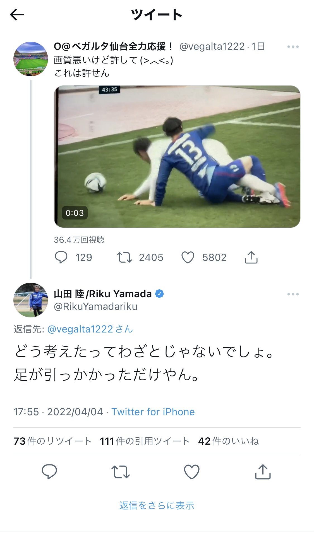Like the tweet with 5802 likes
Image resolution: width=314 pixels, height=533 pixels.
pyautogui.click(x=188, y=257)
